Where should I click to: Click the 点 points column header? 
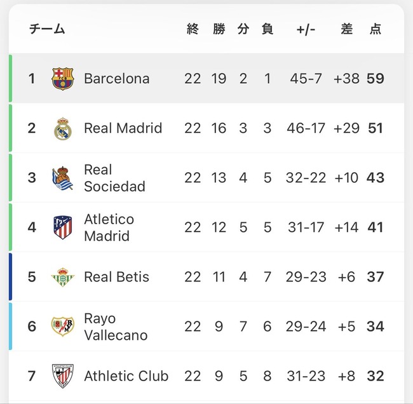[376, 29]
